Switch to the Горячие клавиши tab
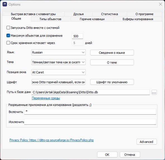The image size is (165, 160). pyautogui.click(x=92, y=19)
